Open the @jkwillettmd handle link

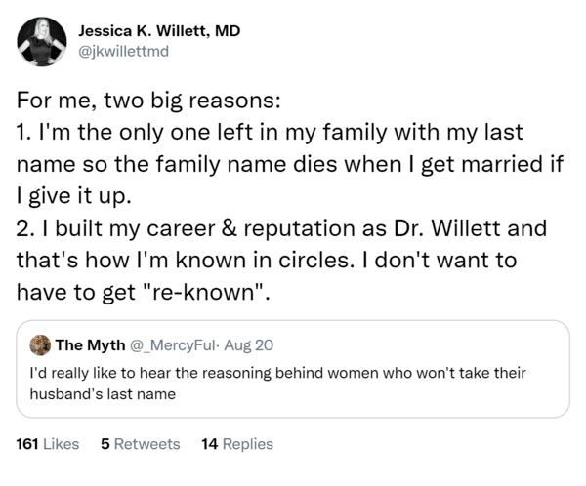124,51
